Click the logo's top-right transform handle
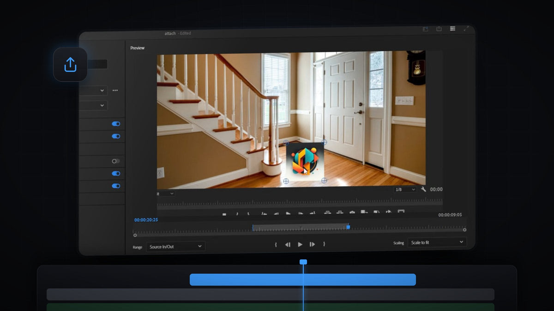 324,142
